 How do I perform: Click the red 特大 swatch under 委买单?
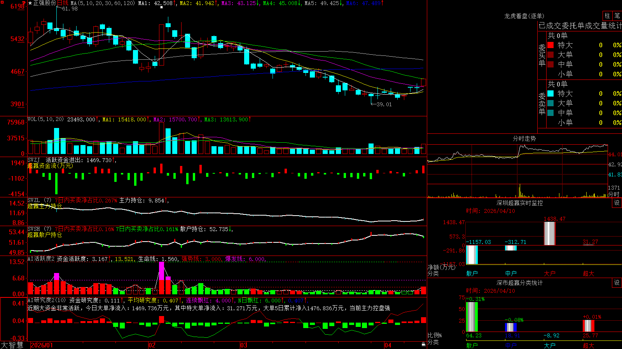coord(550,45)
